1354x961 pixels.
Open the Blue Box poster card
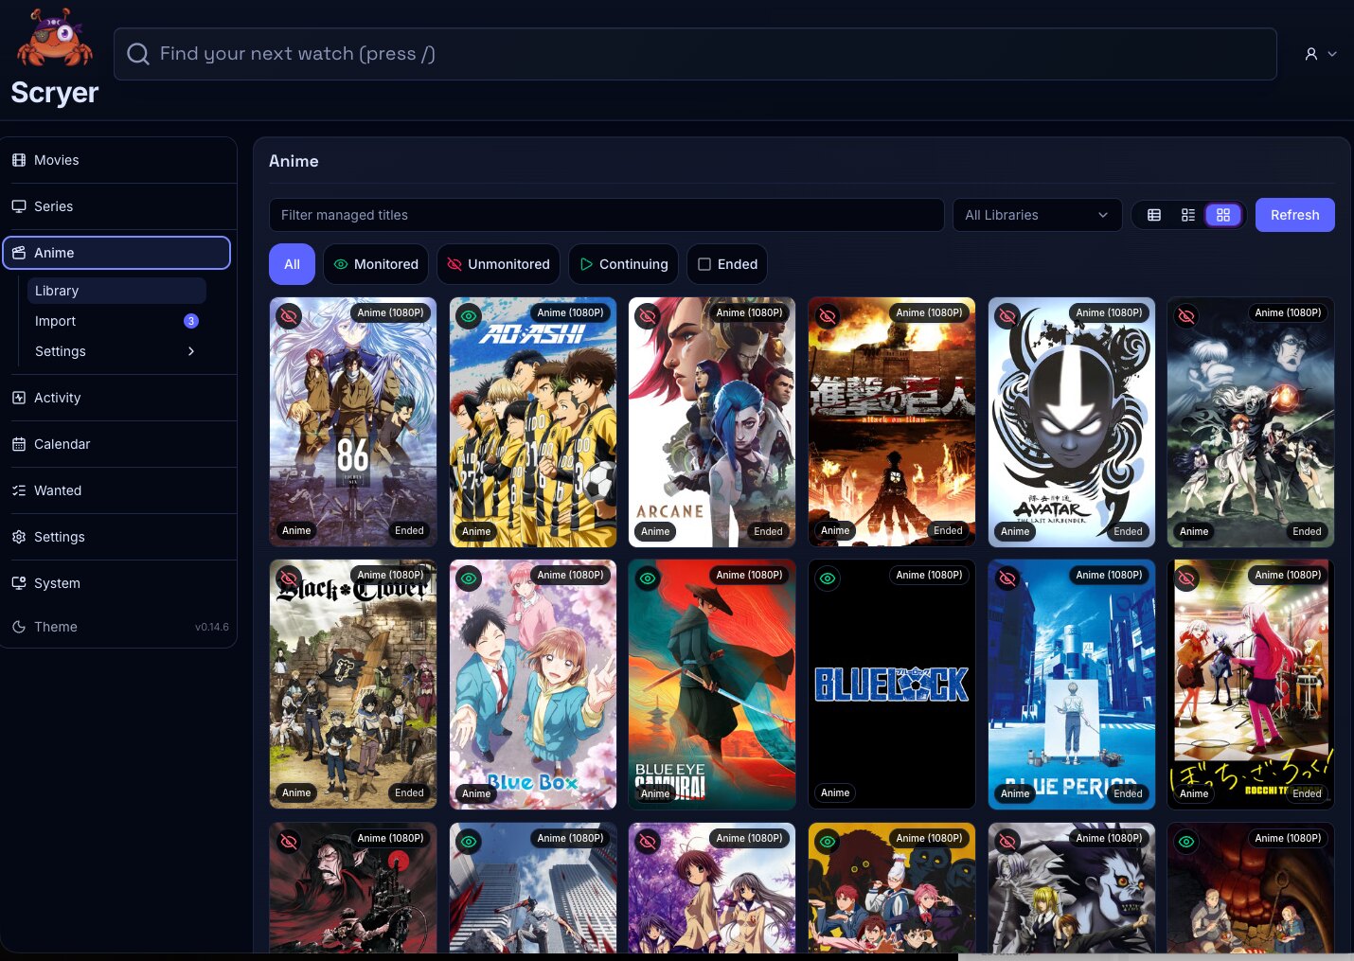[x=533, y=685]
